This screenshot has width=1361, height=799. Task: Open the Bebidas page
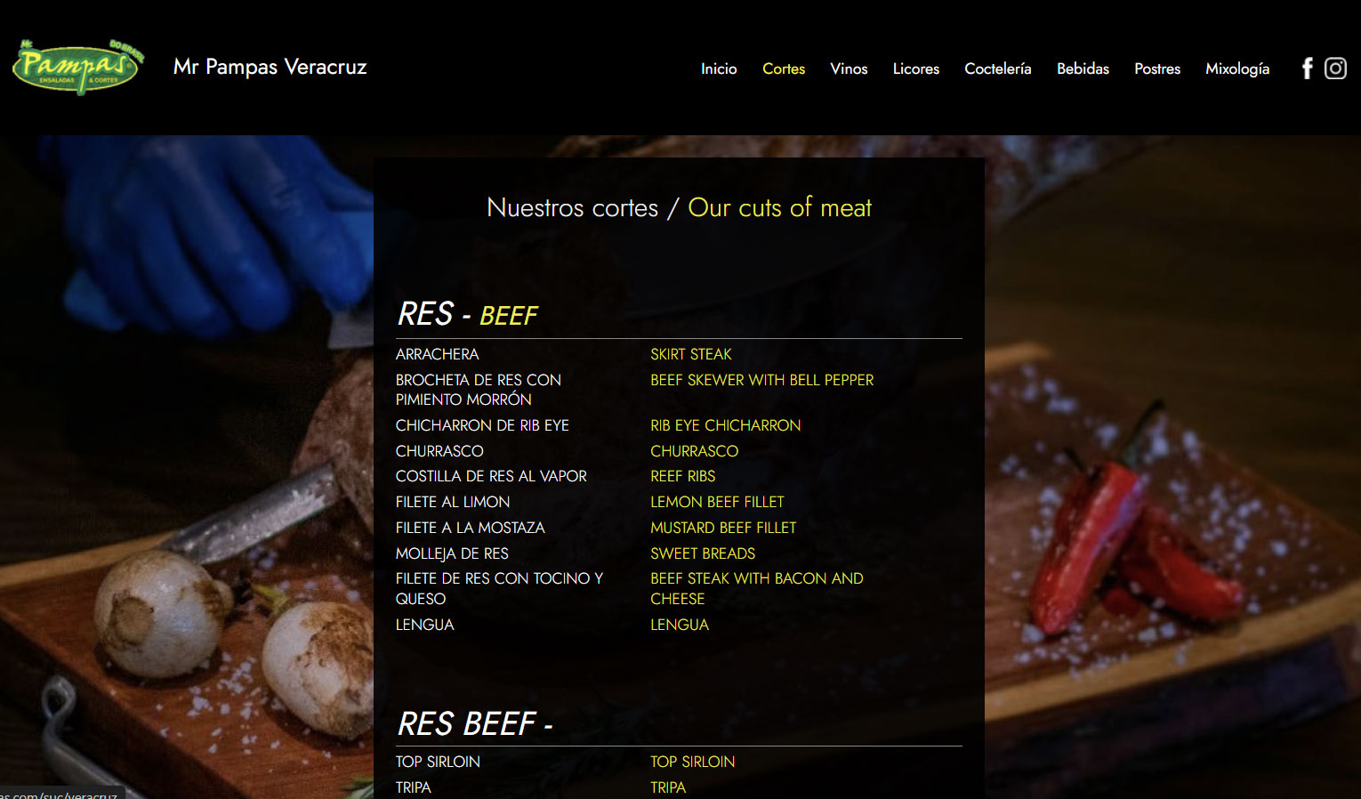(x=1083, y=69)
